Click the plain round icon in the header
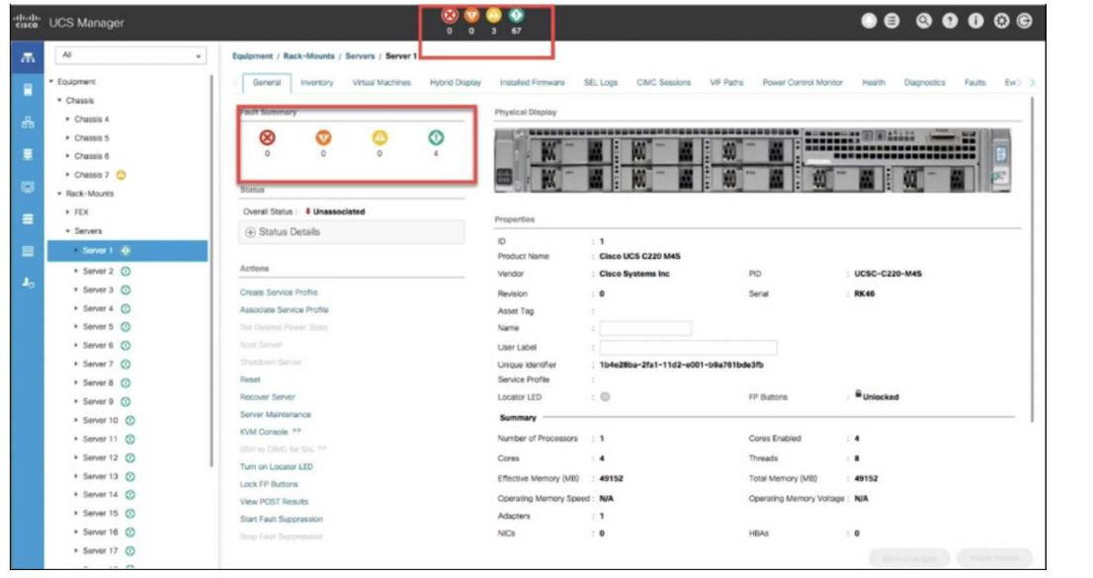The image size is (1093, 578). (869, 21)
